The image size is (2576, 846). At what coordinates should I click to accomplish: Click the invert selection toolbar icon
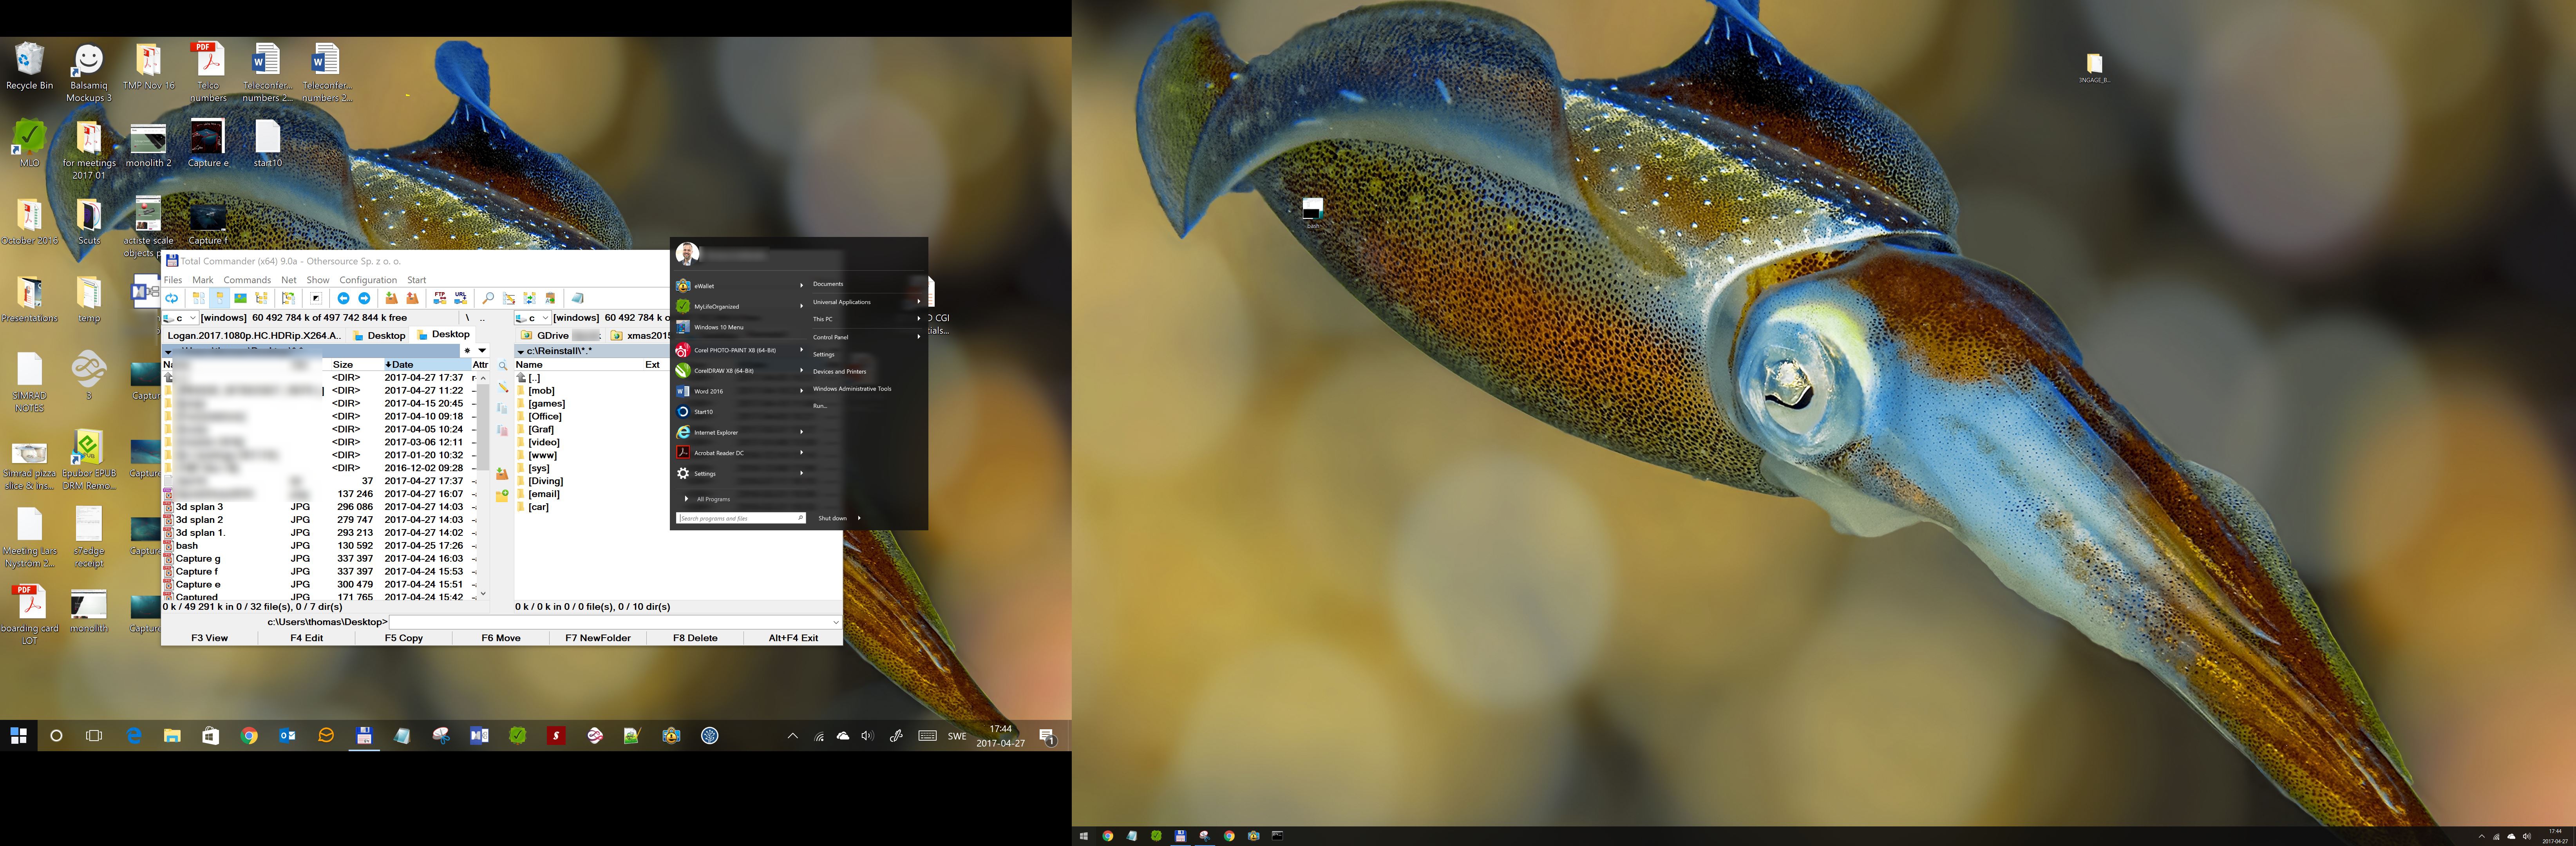(316, 298)
